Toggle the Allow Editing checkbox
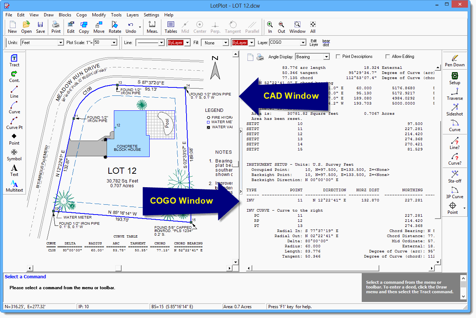This screenshot has height=318, width=476. pos(388,57)
